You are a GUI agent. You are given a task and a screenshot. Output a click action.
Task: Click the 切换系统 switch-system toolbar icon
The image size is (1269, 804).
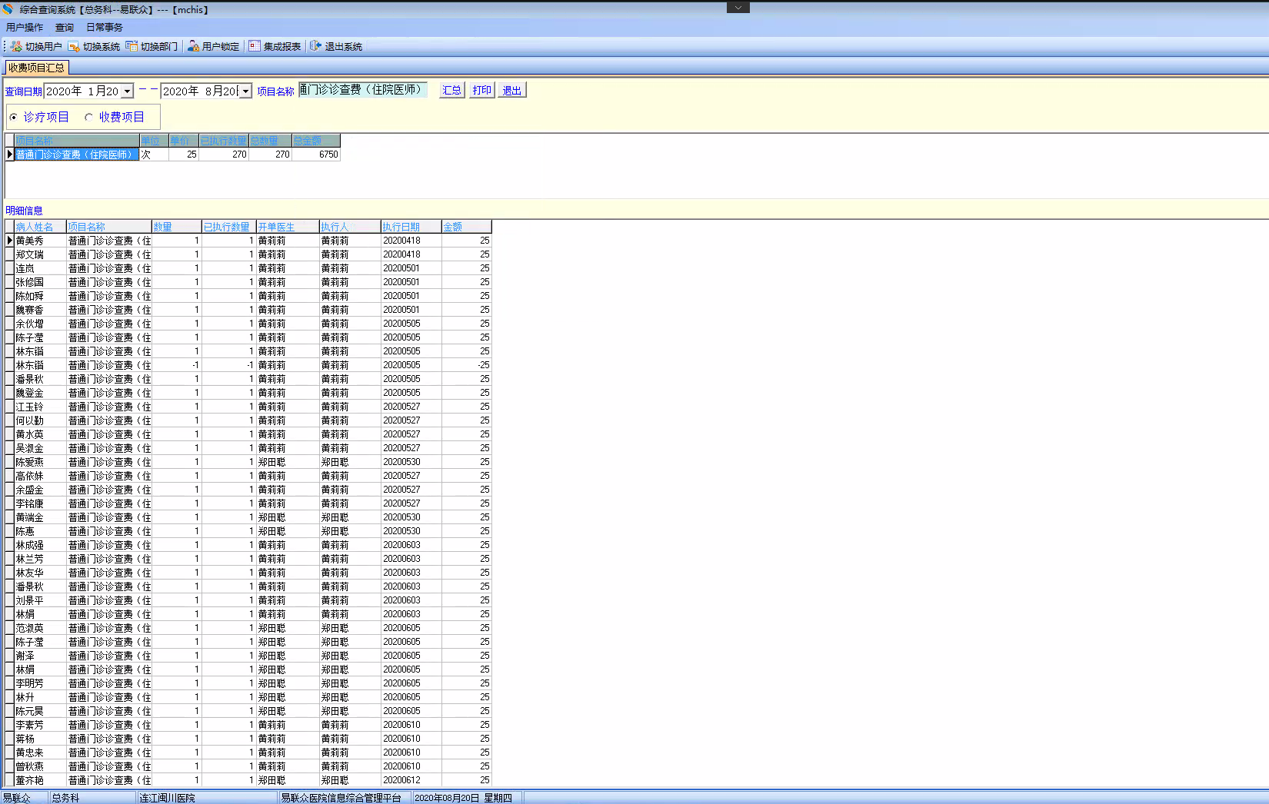pos(74,46)
